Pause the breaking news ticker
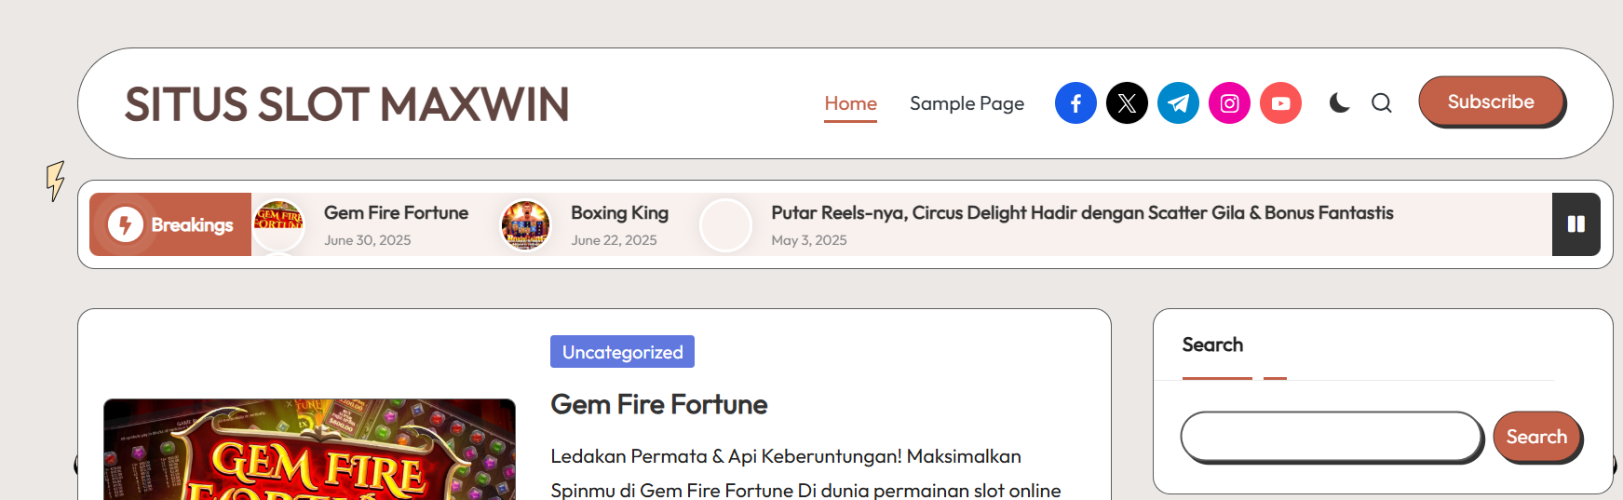This screenshot has width=1623, height=500. click(1576, 224)
